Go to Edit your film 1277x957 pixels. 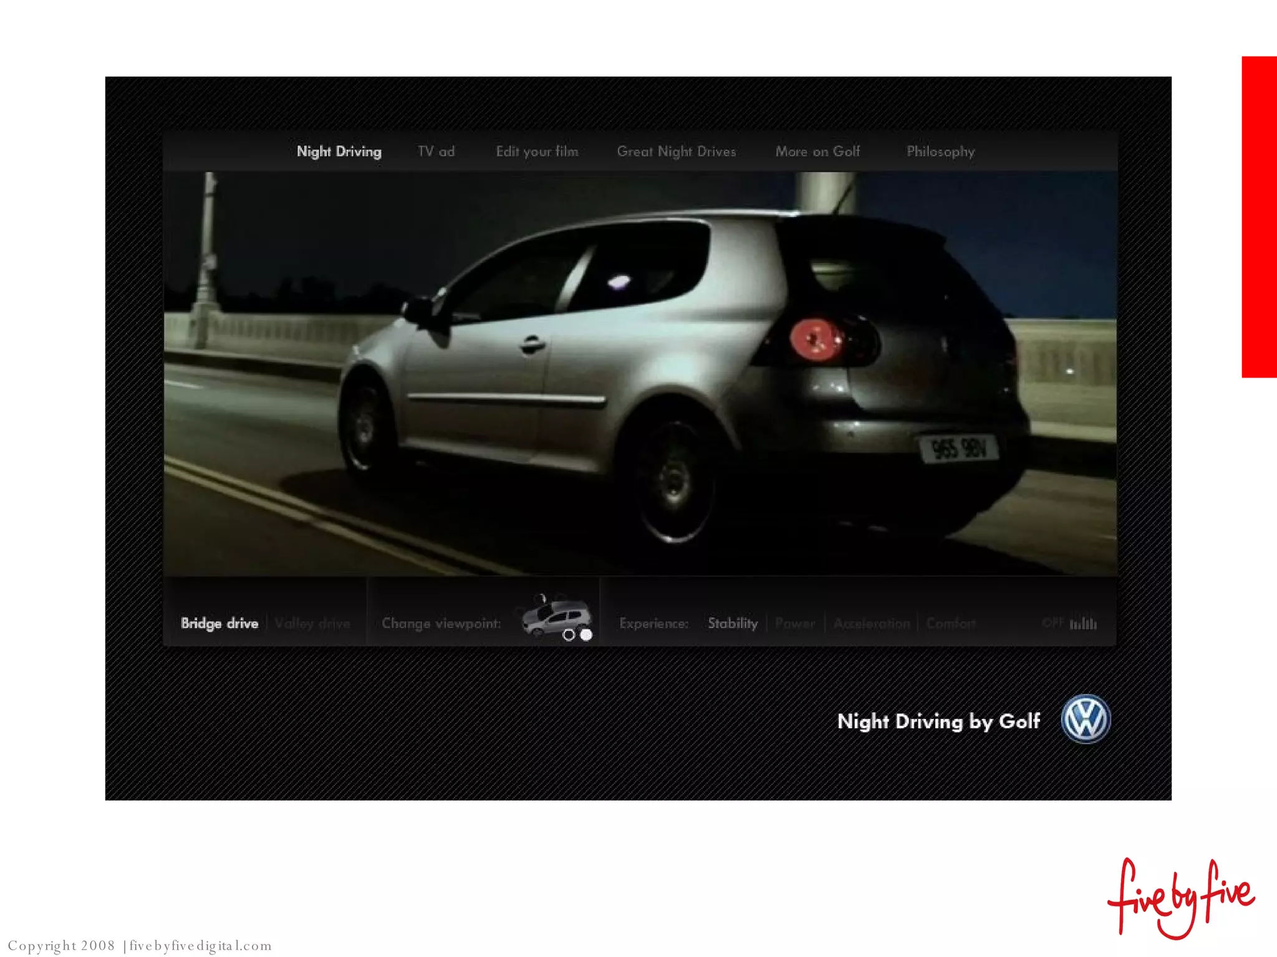click(537, 151)
